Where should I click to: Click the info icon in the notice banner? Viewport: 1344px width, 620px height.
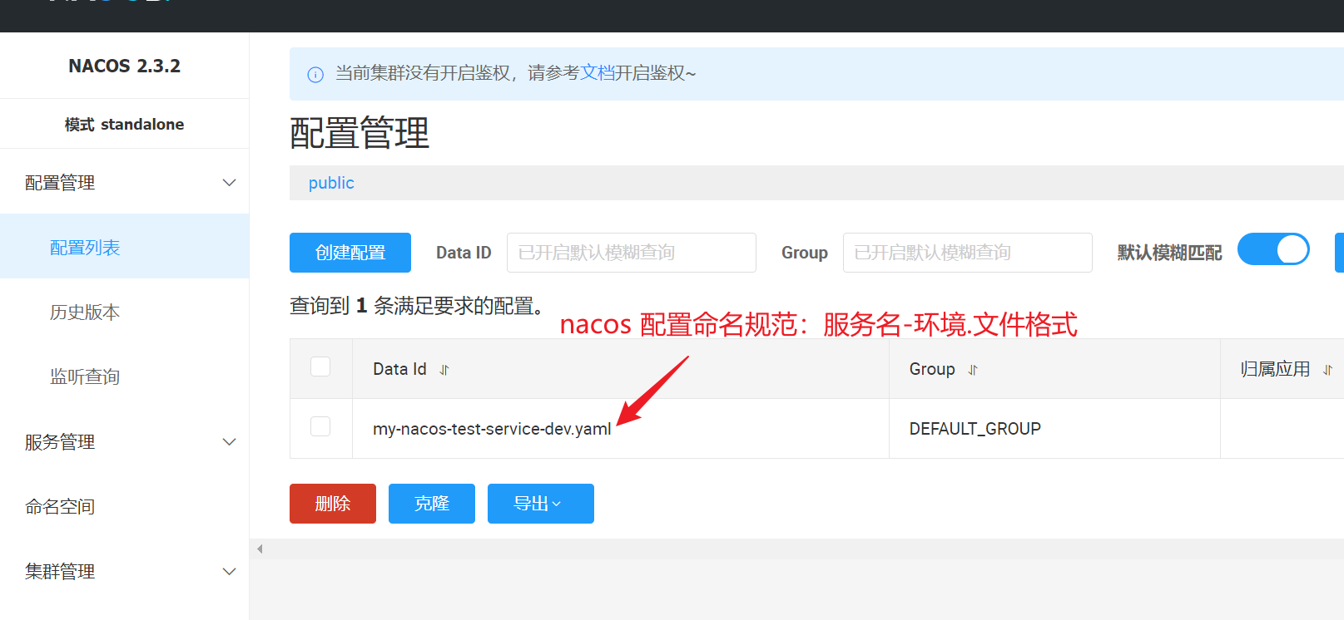point(315,74)
